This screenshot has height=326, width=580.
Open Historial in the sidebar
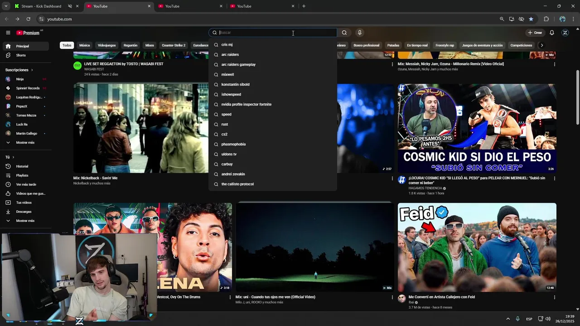coord(25,166)
